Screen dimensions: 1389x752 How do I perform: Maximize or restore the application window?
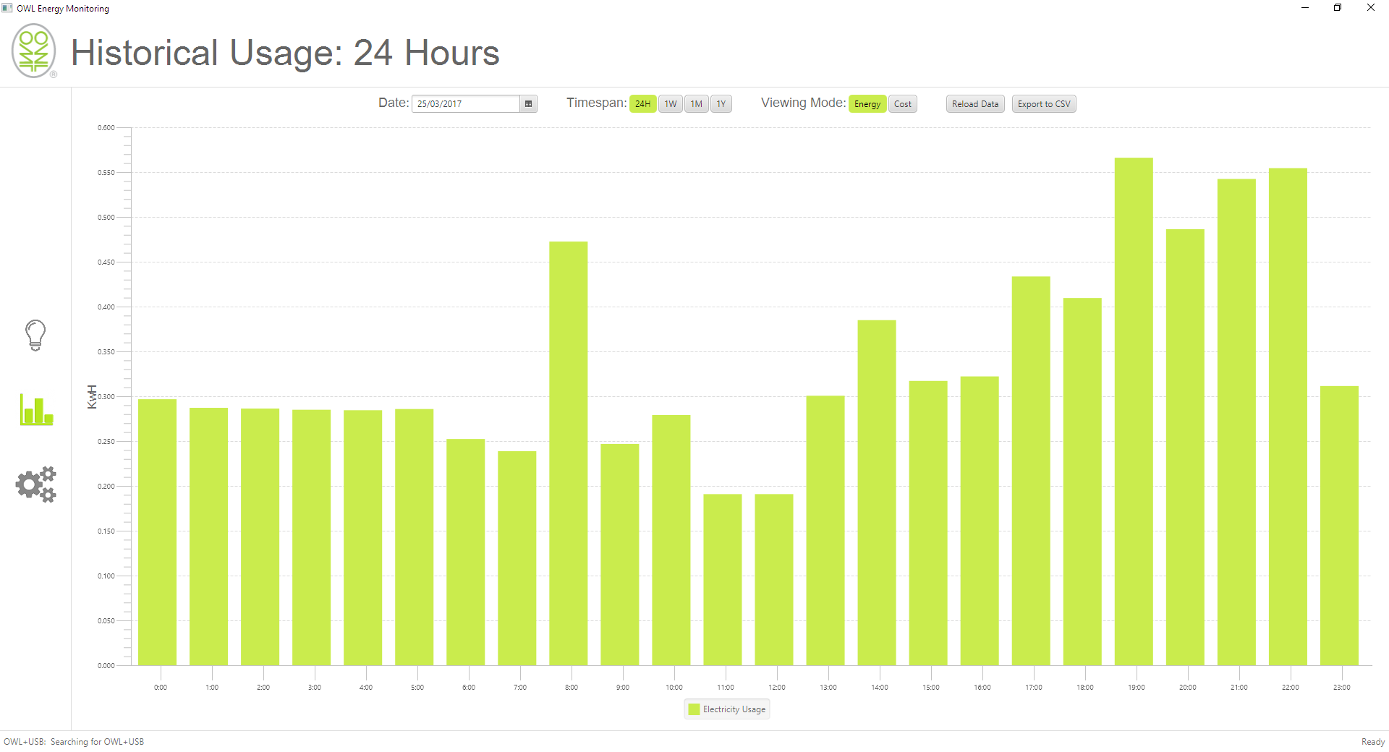[1338, 8]
